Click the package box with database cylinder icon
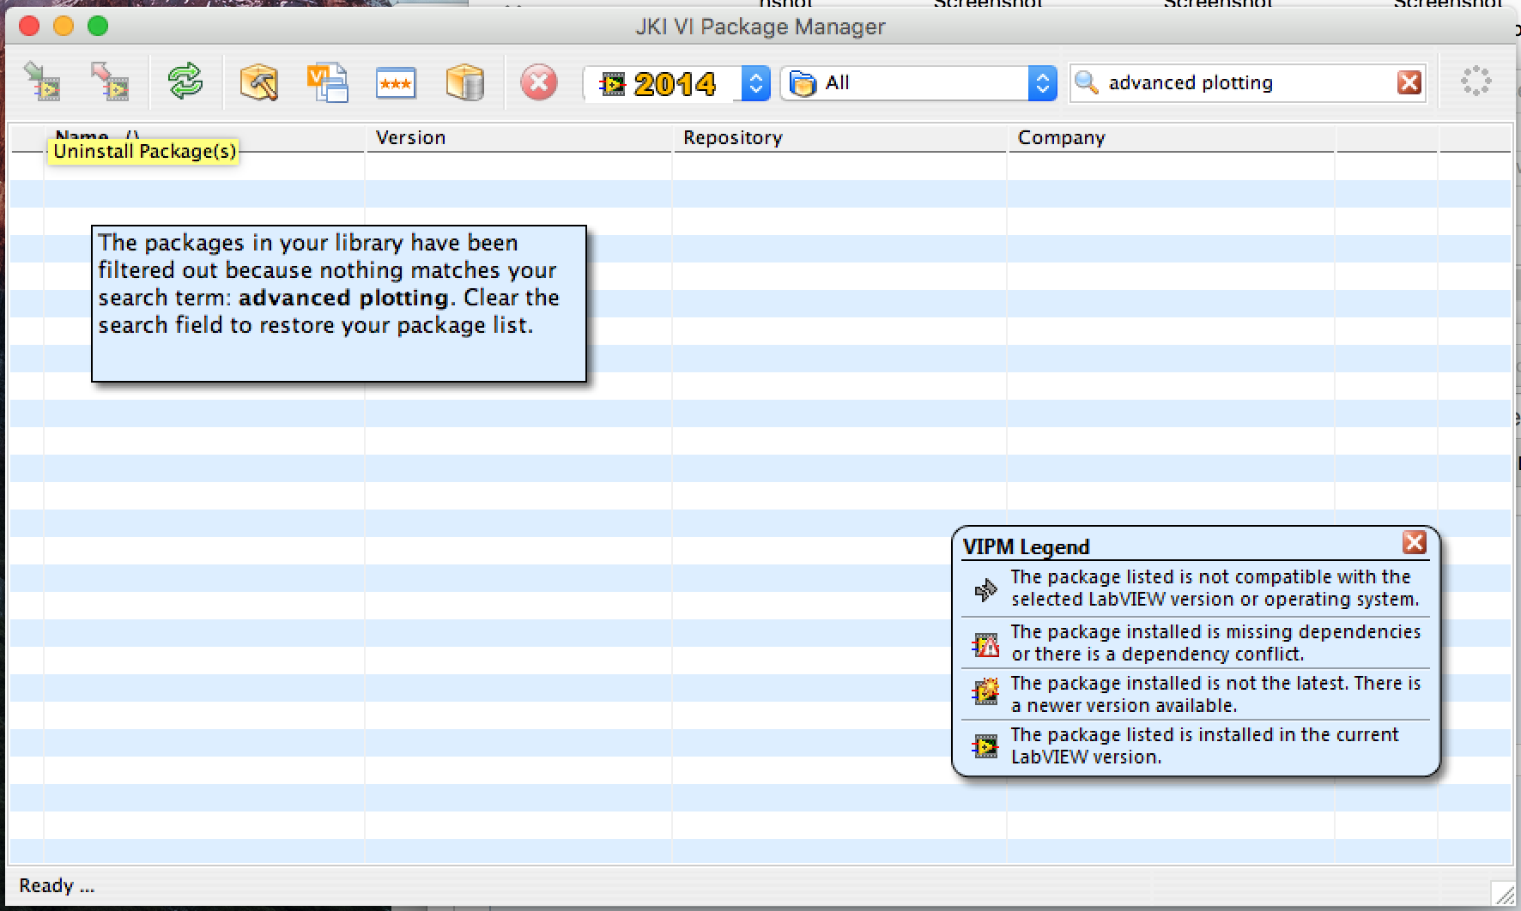The height and width of the screenshot is (911, 1521). click(465, 82)
